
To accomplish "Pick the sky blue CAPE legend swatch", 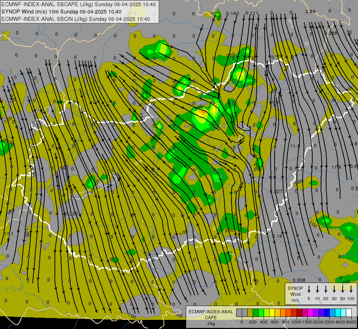I will 332,313.
